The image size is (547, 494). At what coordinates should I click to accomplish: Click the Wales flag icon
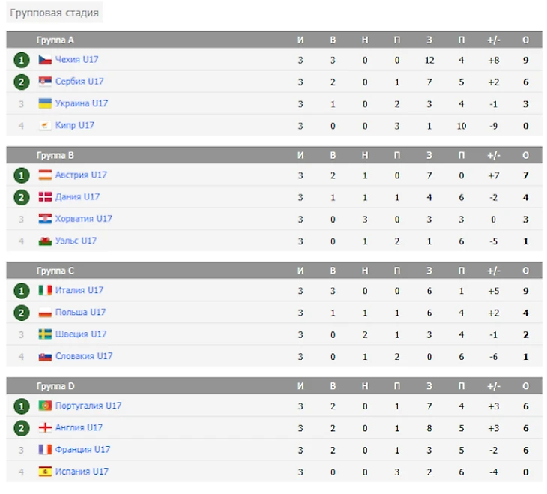point(45,241)
